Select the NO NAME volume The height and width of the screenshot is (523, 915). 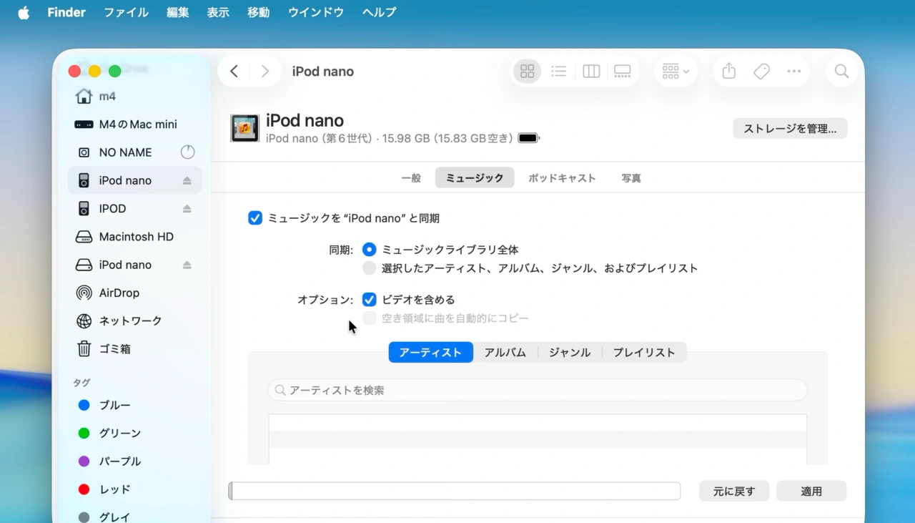point(134,152)
